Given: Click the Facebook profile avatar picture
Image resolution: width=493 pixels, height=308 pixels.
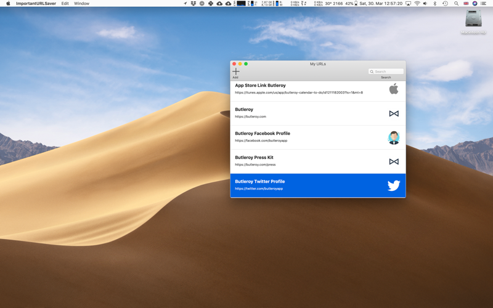Looking at the screenshot, I should coord(393,137).
